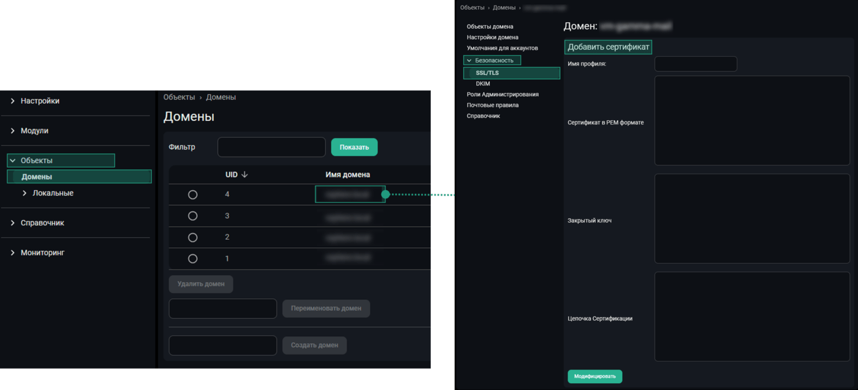Click the Показать filter button

(x=354, y=147)
